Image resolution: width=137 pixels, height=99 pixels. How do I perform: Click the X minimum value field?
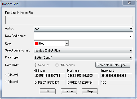(x=50, y=76)
